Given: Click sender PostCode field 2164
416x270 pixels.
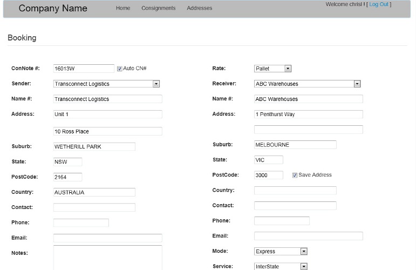Looking at the screenshot, I should point(67,177).
